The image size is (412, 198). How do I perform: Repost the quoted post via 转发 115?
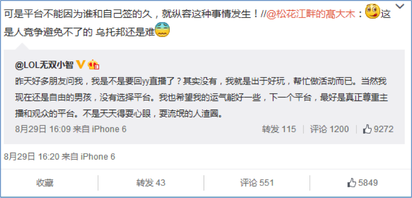tap(279, 129)
